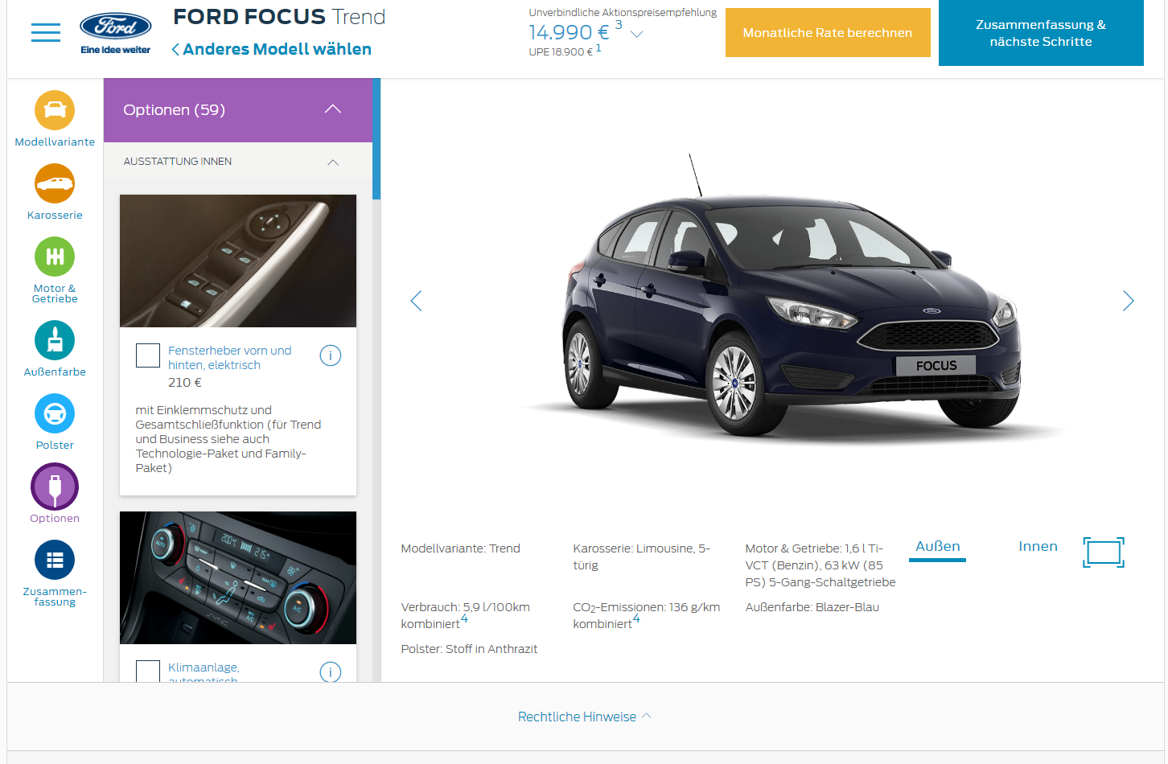Click the FORD FOCUS Trend heading

[279, 17]
